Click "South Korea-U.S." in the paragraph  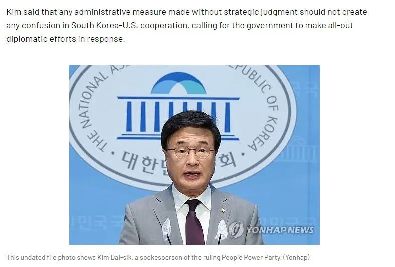tap(104, 25)
